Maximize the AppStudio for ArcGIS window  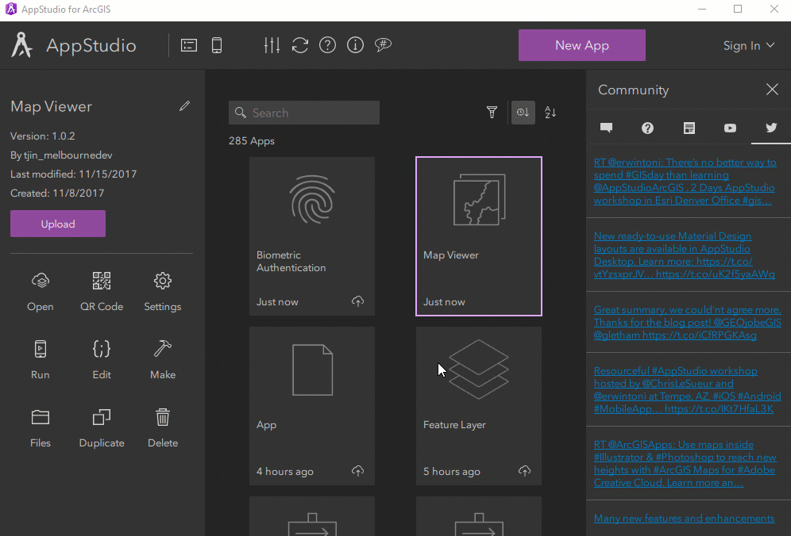click(x=738, y=9)
